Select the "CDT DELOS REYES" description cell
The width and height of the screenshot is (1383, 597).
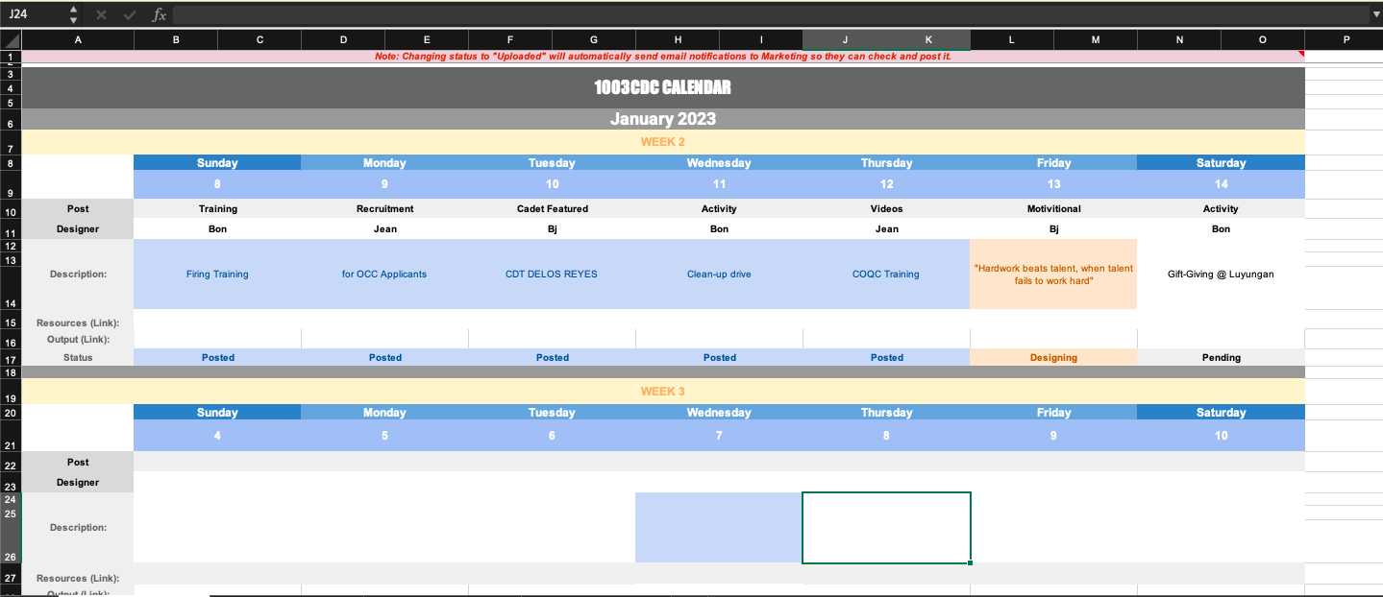[552, 274]
